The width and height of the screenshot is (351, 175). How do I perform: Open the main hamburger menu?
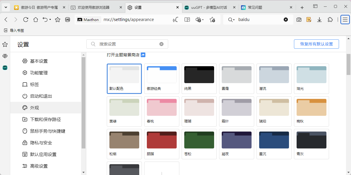[x=345, y=20]
